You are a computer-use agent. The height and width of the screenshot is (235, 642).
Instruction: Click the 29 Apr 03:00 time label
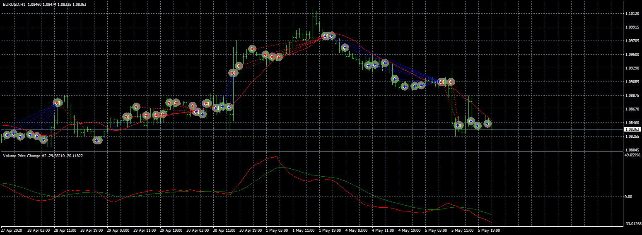click(x=118, y=230)
